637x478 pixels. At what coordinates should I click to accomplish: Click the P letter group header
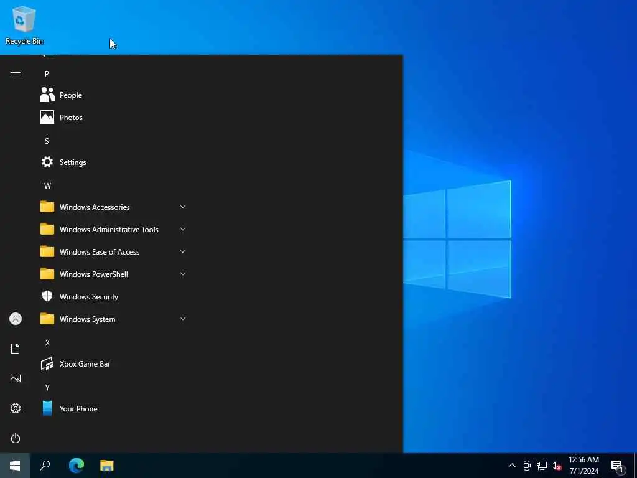pyautogui.click(x=47, y=74)
